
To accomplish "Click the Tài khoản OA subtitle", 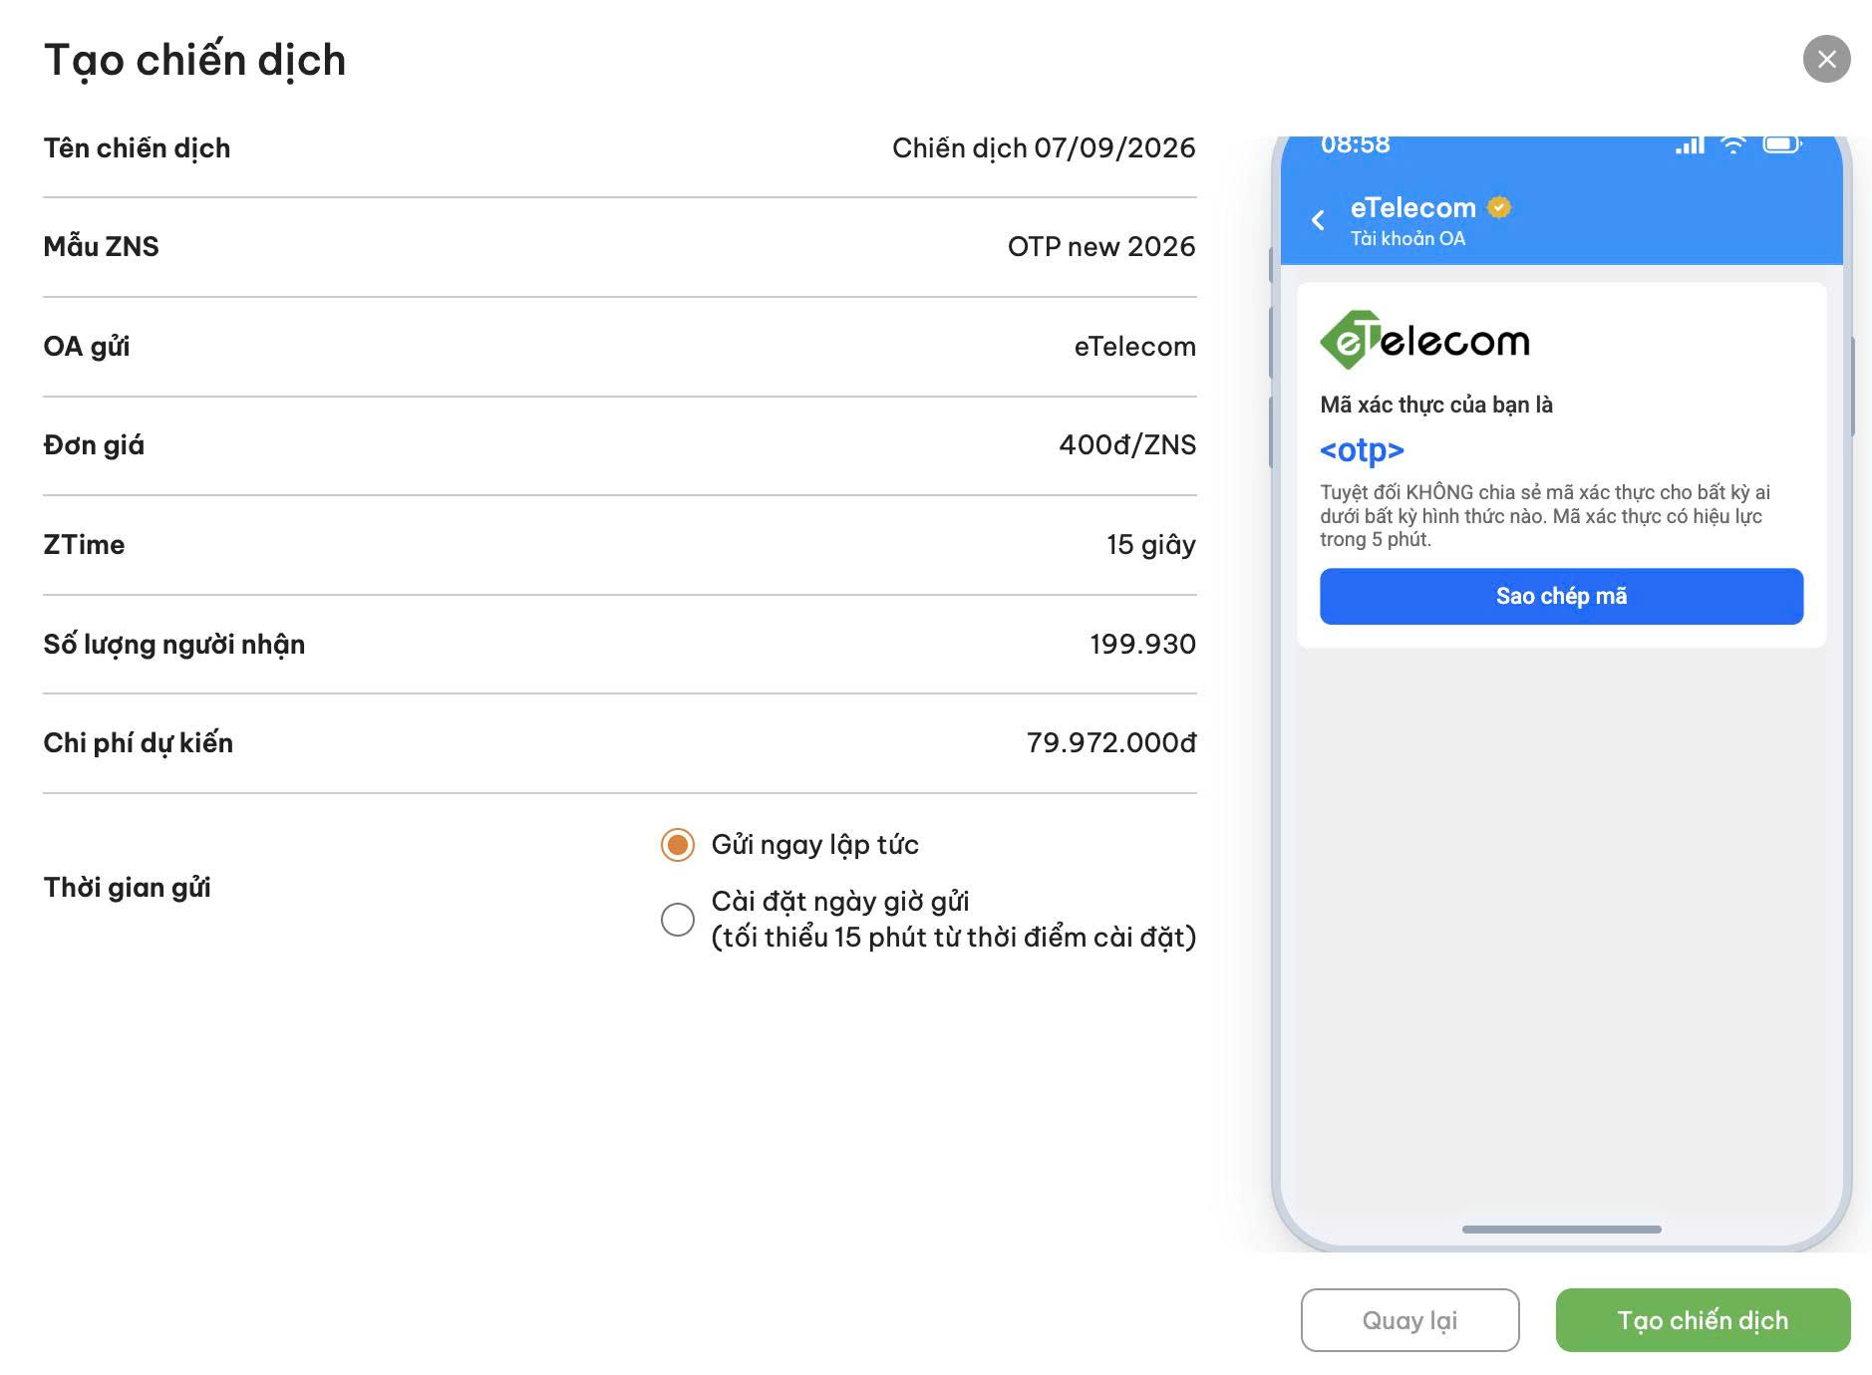I will point(1407,238).
